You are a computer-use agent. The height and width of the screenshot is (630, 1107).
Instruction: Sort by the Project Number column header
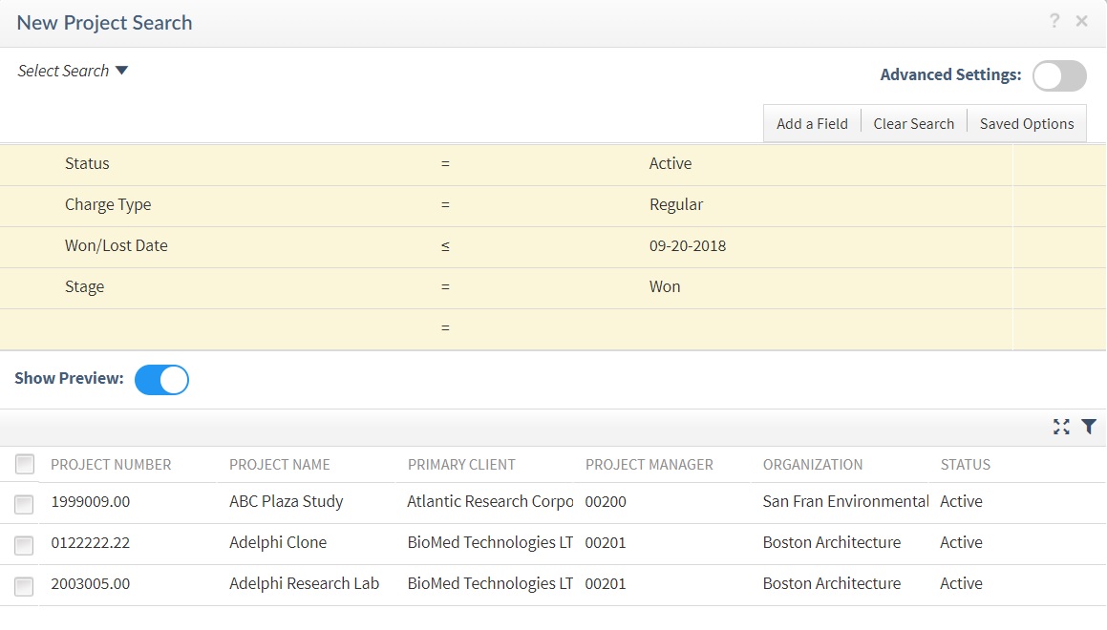[111, 465]
